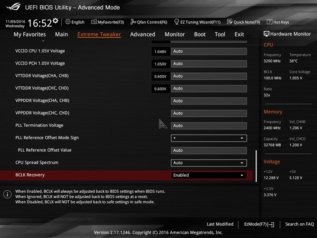
Task: Open BCLK Recovery Enabled dropdown
Action: [x=209, y=175]
